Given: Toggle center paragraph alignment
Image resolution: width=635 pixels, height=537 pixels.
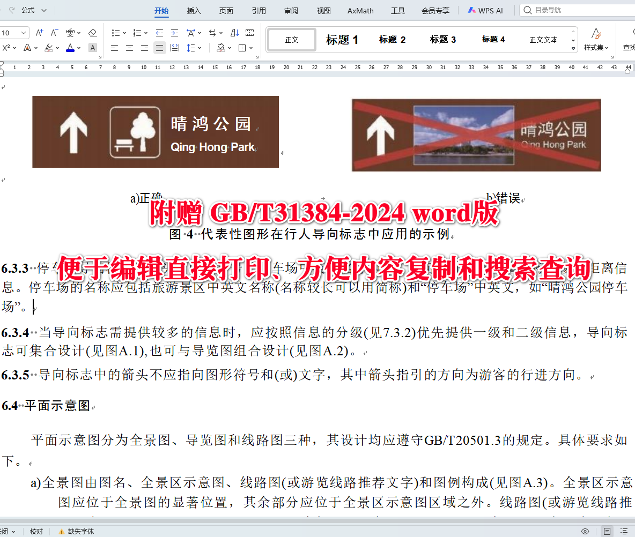Looking at the screenshot, I should pos(129,48).
